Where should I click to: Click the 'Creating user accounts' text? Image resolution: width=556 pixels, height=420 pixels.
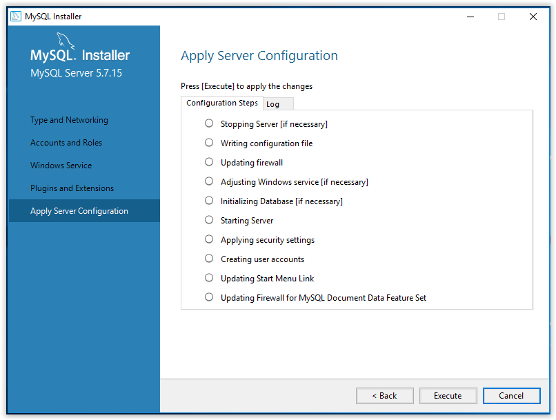click(x=262, y=259)
